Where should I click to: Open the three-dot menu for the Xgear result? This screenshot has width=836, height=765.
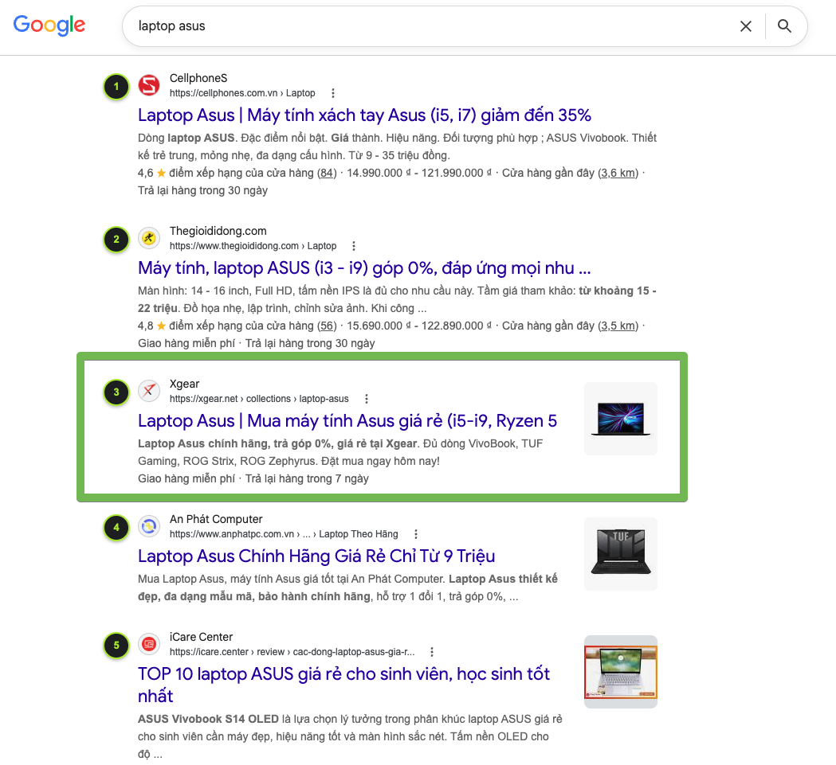pyautogui.click(x=367, y=399)
